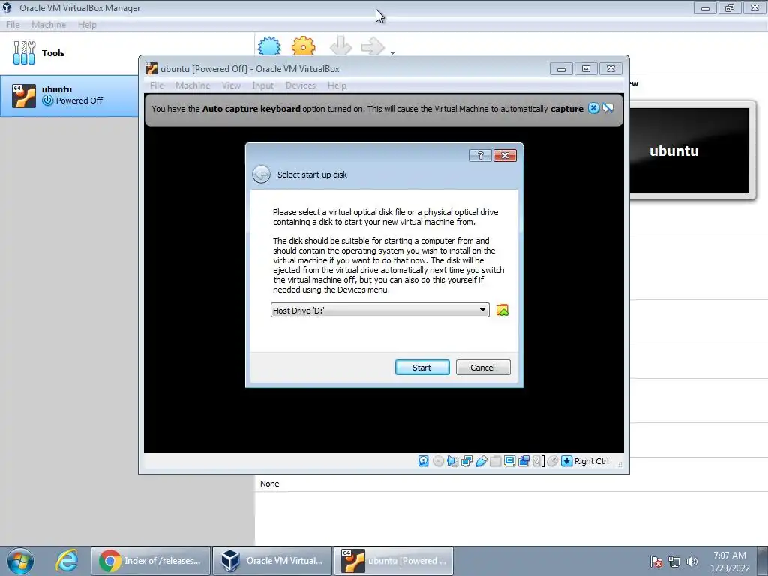This screenshot has height=576, width=768.
Task: Click the Action Center flag tray icon
Action: pyautogui.click(x=656, y=562)
